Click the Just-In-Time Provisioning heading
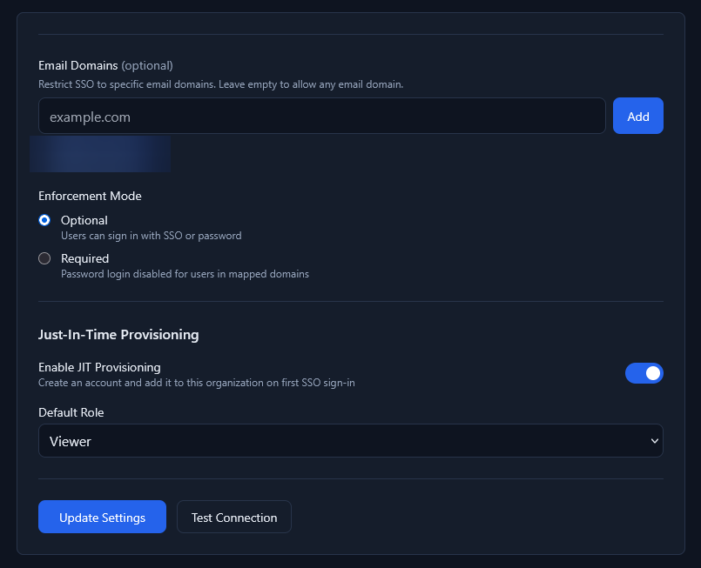This screenshot has height=568, width=701. [118, 335]
